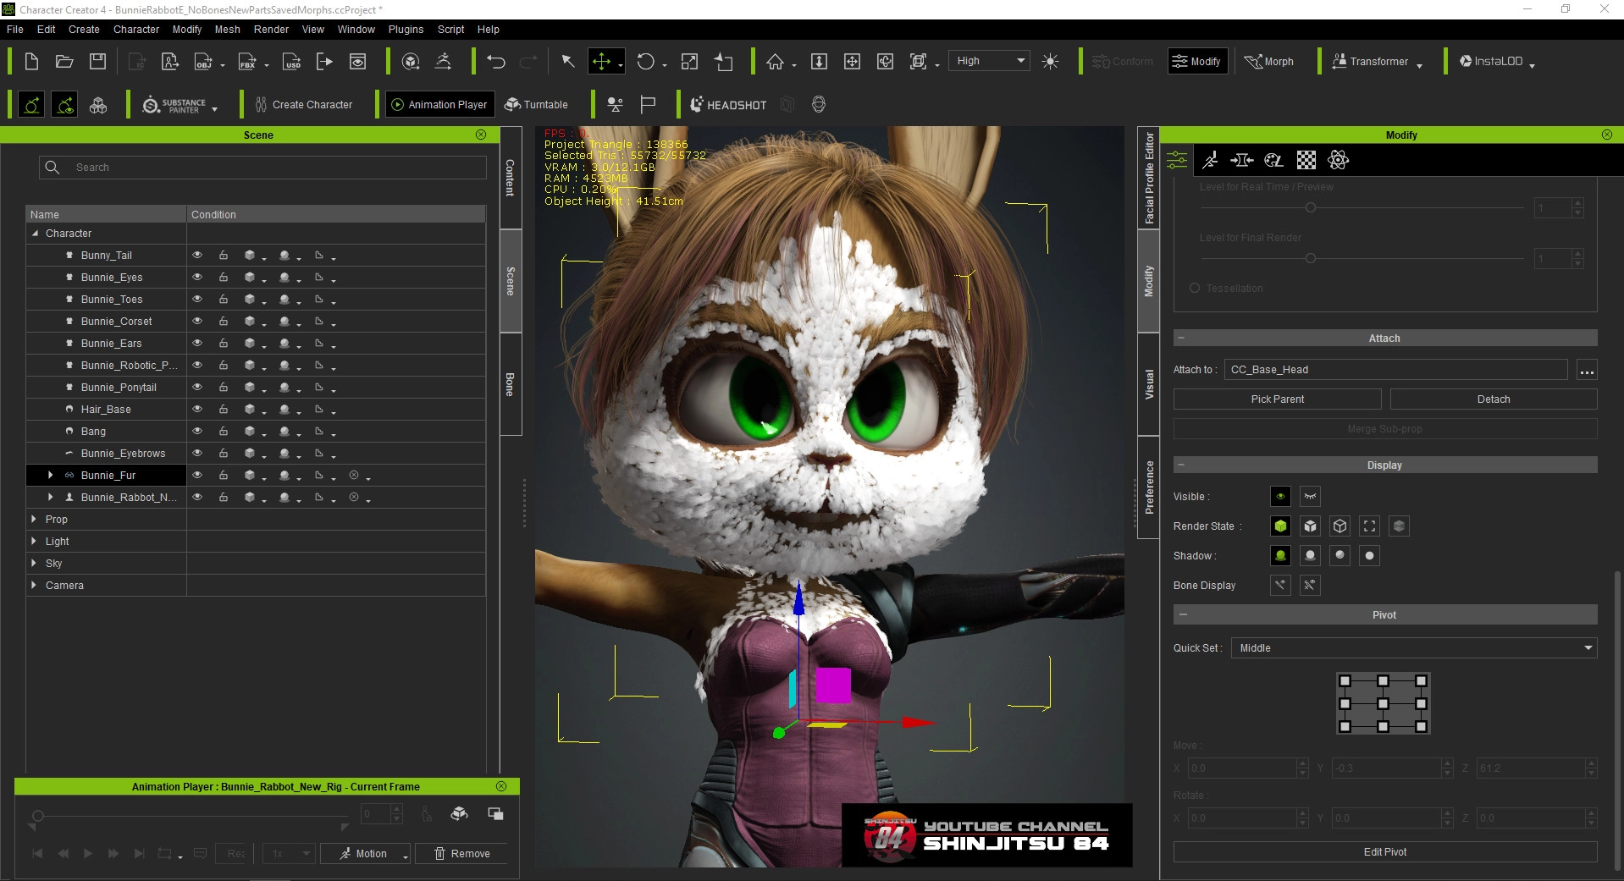Screen dimensions: 1624x881
Task: Open the render quality High dropdown
Action: (x=989, y=61)
